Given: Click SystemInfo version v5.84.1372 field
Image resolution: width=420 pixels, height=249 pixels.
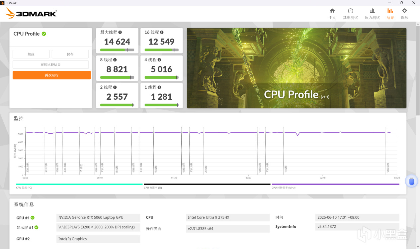Looking at the screenshot, I should pos(357,227).
